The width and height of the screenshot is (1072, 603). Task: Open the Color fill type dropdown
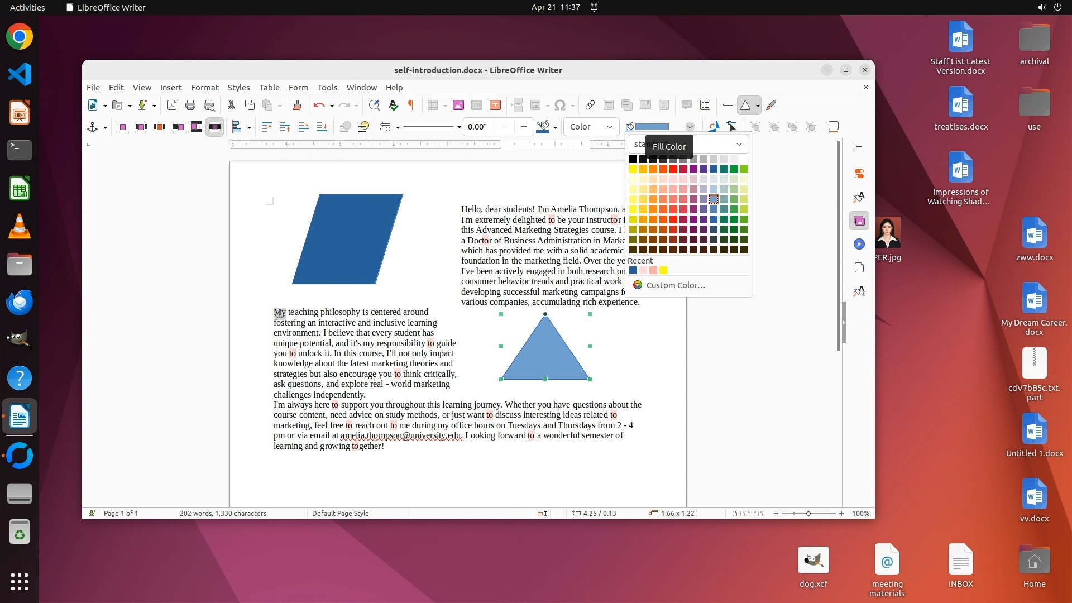[591, 127]
